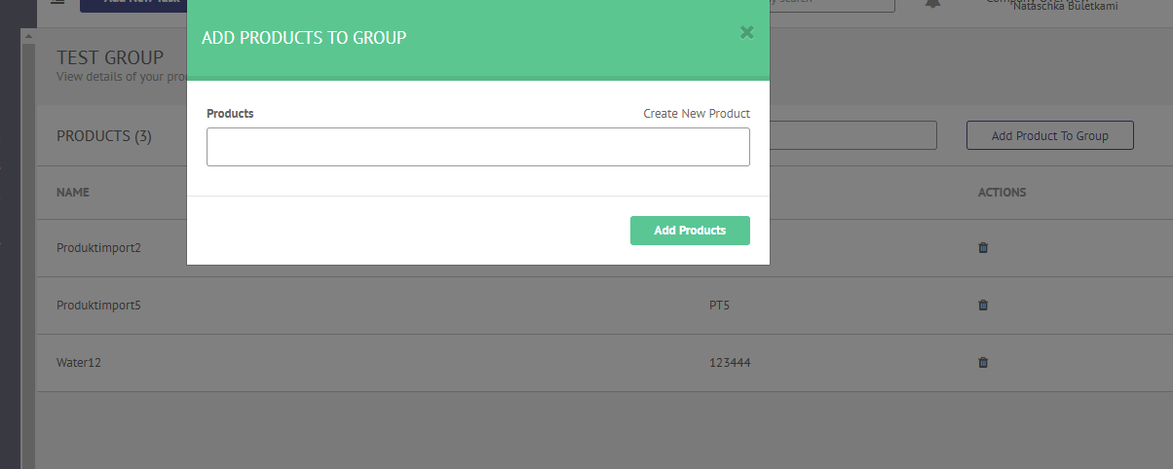Image resolution: width=1173 pixels, height=469 pixels.
Task: Toggle the hamburger sidebar menu
Action: click(57, 3)
